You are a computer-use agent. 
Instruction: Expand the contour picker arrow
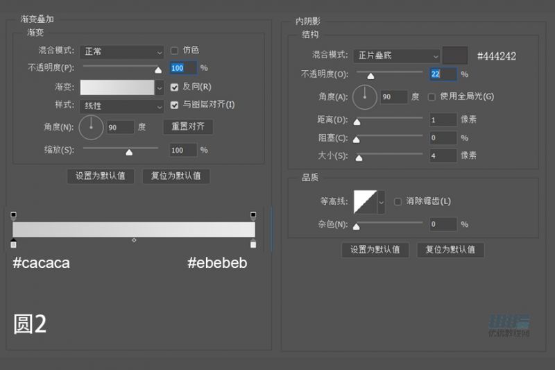(x=381, y=202)
